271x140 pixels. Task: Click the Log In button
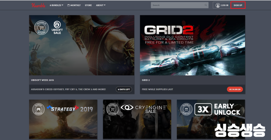pyautogui.click(x=222, y=5)
